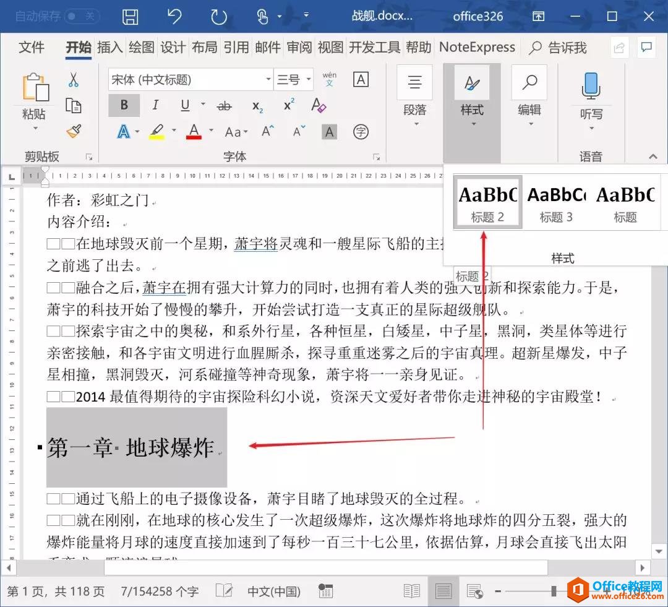Click the Undo arrow in title bar
Screen dimensions: 668x607
pyautogui.click(x=174, y=17)
